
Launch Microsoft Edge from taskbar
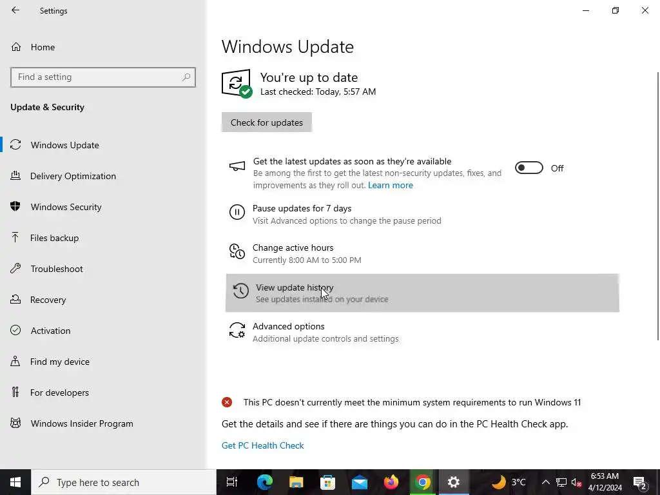(265, 482)
